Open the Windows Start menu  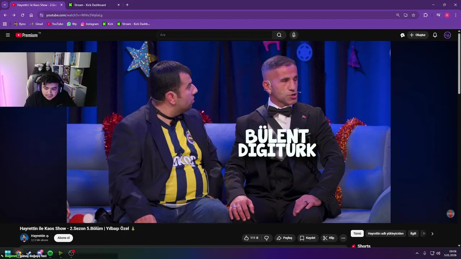8,253
